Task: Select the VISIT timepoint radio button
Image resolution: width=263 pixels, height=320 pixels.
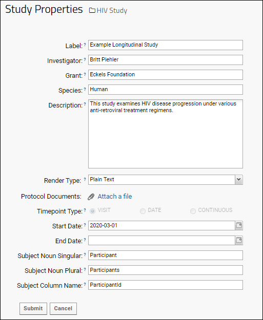Action: pos(93,211)
